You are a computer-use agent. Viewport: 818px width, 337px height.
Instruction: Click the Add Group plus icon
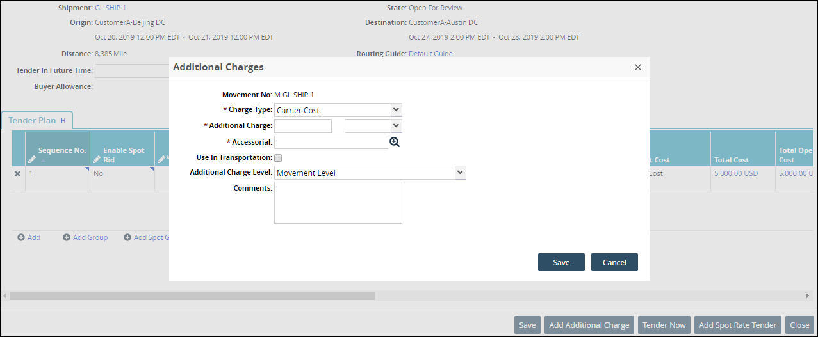pos(67,237)
